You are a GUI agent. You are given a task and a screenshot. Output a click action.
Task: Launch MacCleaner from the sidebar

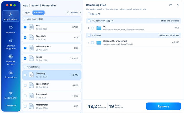[x=11, y=95]
